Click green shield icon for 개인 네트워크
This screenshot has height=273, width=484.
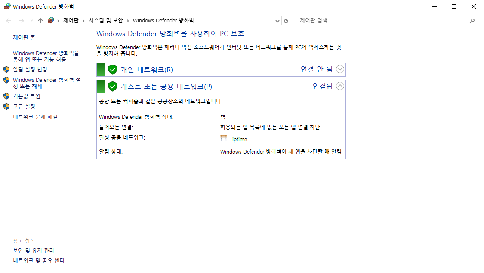113,69
